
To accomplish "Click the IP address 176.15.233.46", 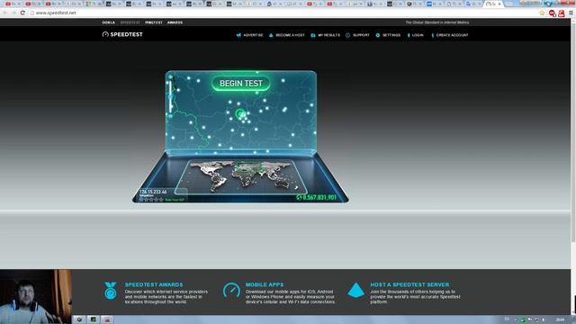I will [x=153, y=192].
